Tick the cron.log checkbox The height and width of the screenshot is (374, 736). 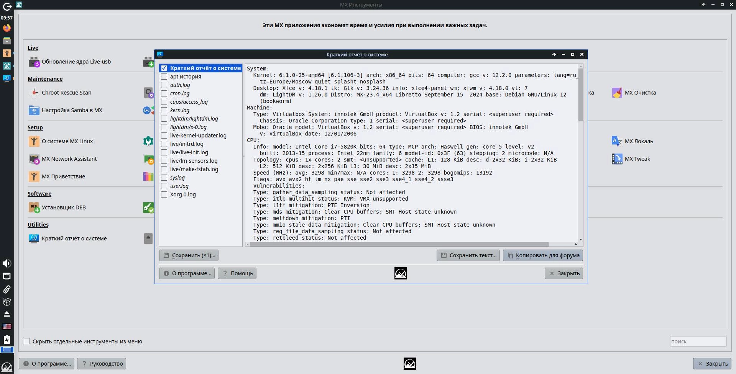pyautogui.click(x=164, y=93)
